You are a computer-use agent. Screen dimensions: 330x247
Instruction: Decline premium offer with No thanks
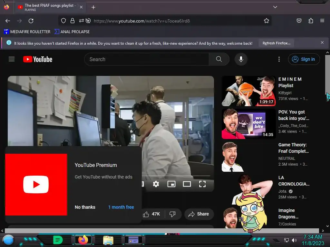(85, 207)
